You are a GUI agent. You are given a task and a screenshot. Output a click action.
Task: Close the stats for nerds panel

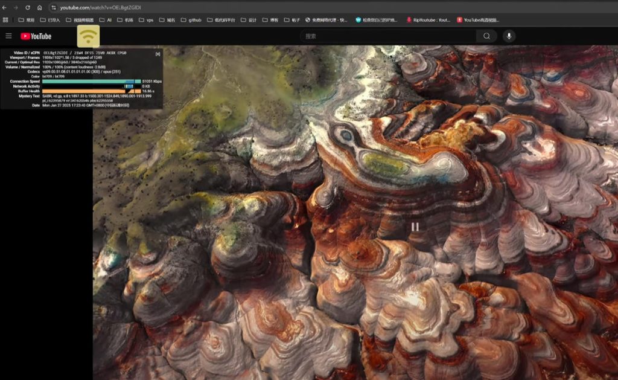click(x=158, y=54)
